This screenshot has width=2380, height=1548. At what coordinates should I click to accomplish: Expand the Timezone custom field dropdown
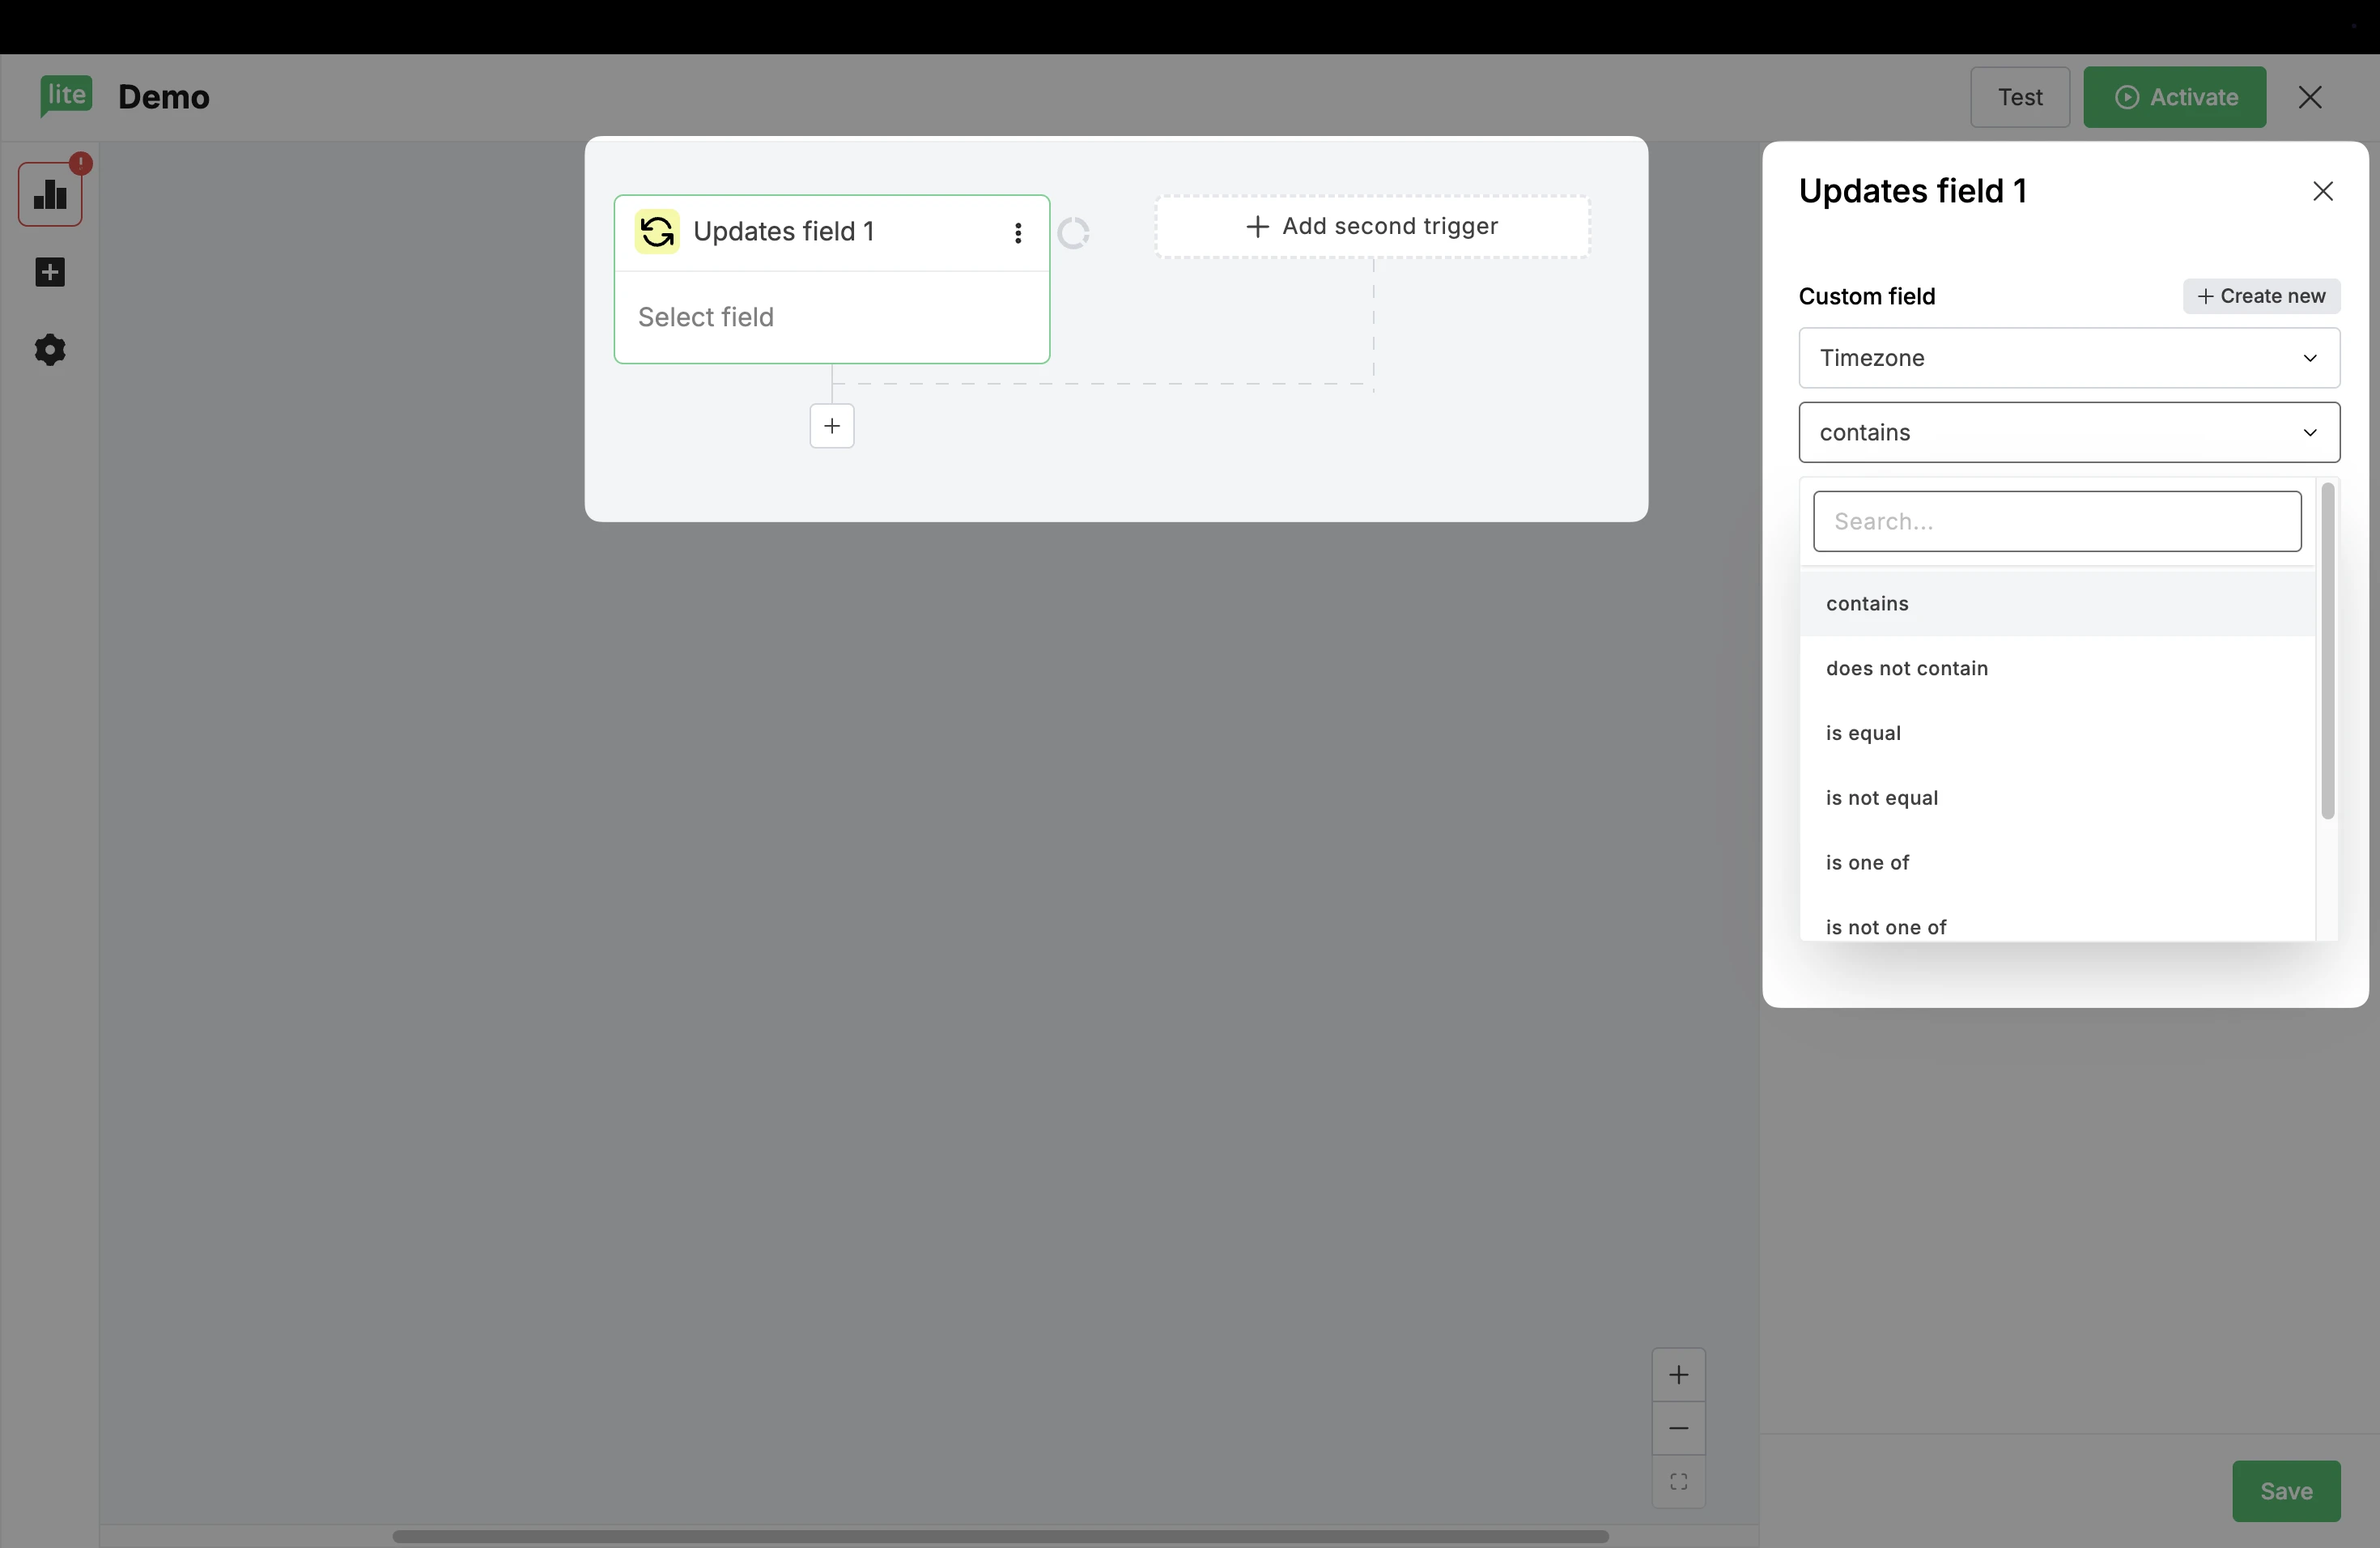pos(2068,358)
